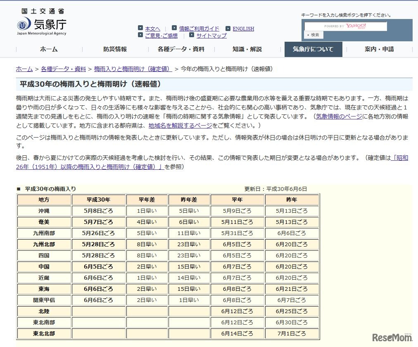The width and height of the screenshot is (418, 347).
Task: Open the 知識・解説 navigation tab
Action: point(247,49)
